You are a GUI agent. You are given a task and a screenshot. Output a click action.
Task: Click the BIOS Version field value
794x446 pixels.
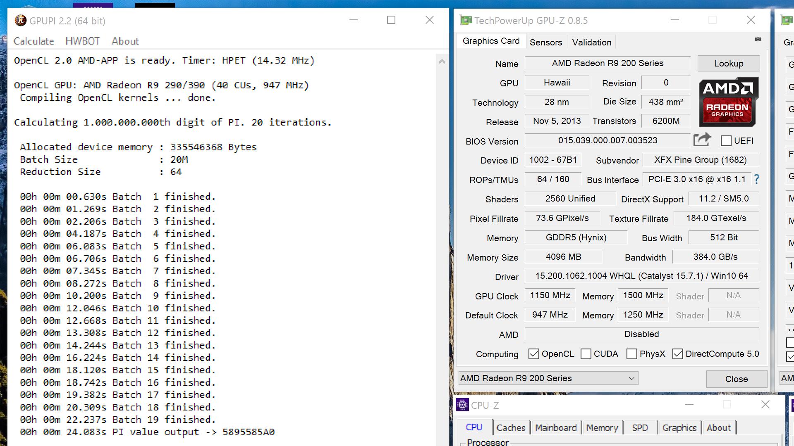tap(607, 140)
